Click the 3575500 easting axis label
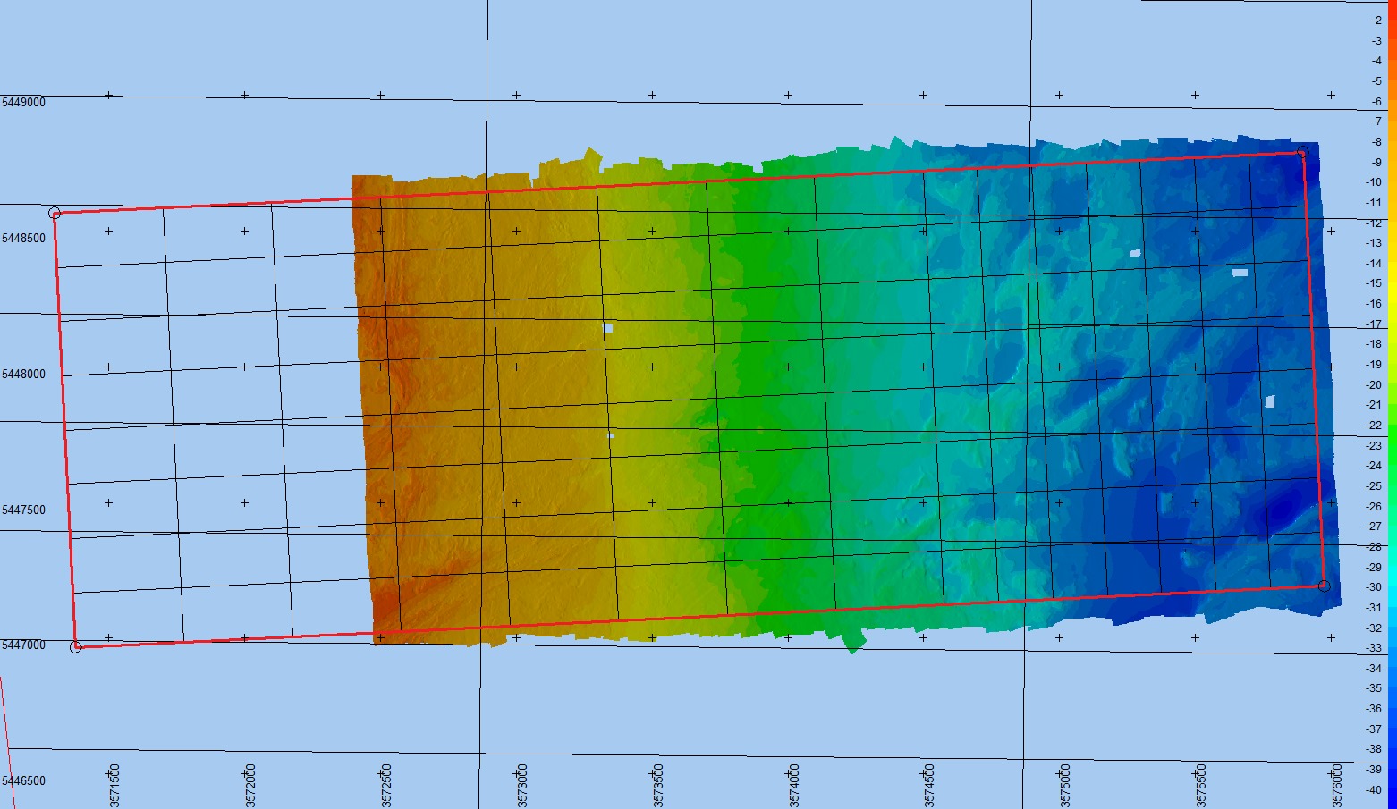 1201,786
